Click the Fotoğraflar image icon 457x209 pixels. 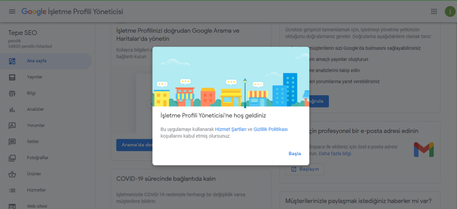(12, 158)
